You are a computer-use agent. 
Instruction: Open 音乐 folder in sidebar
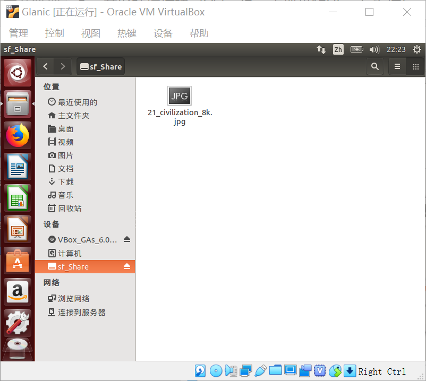(x=85, y=195)
